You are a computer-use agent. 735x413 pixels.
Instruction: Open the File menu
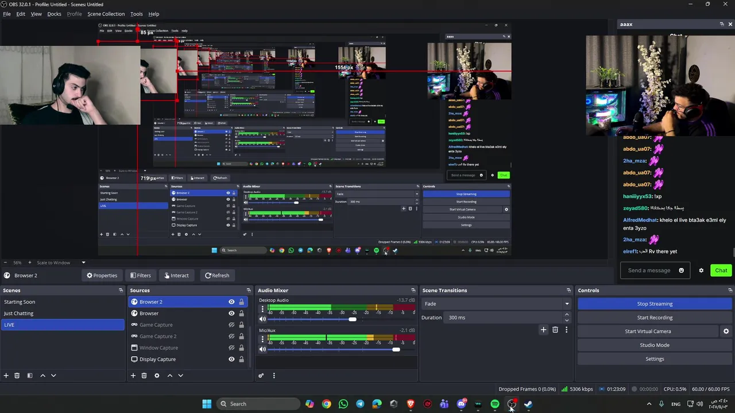pos(7,14)
